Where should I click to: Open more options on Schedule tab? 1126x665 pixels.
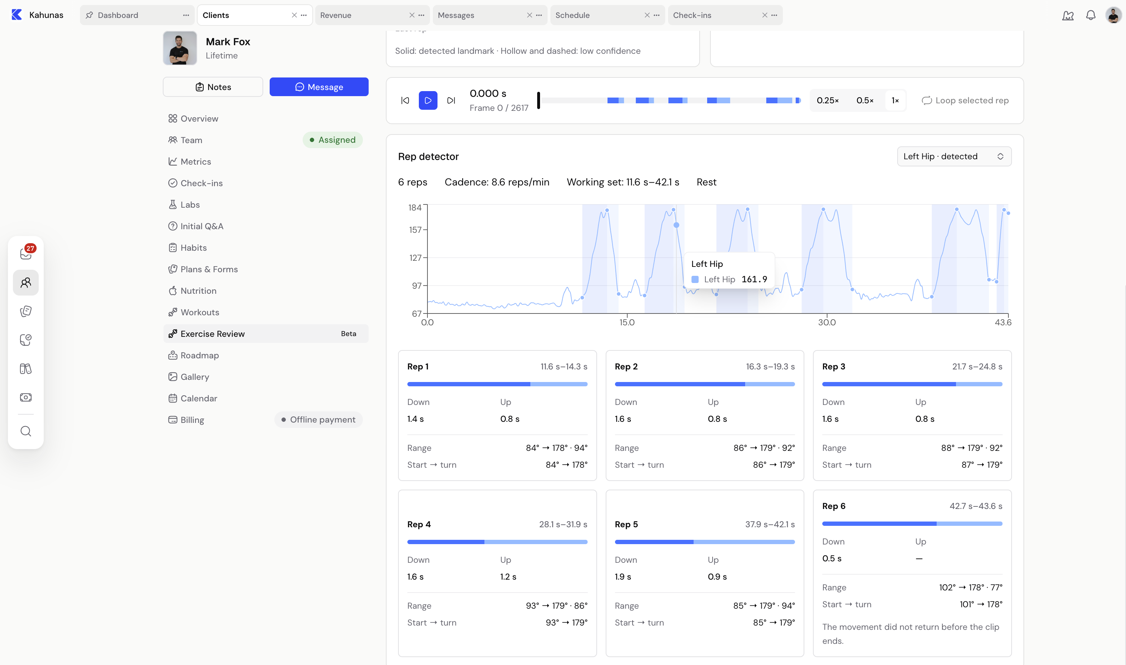657,15
